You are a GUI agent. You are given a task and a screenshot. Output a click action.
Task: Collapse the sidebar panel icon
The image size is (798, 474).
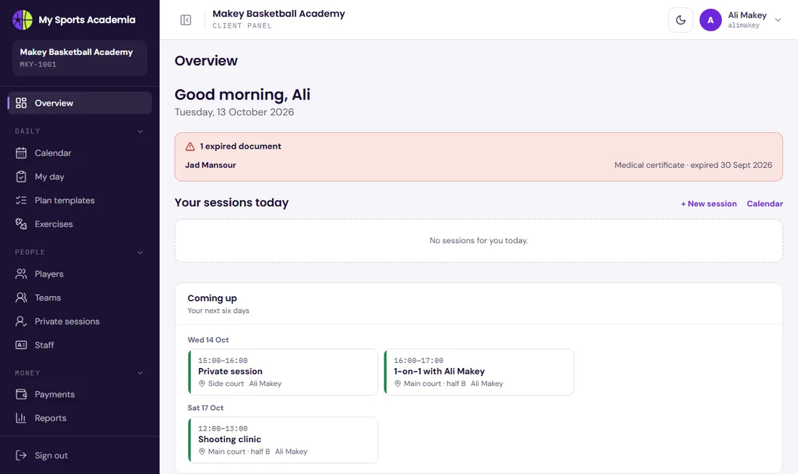[x=186, y=20]
